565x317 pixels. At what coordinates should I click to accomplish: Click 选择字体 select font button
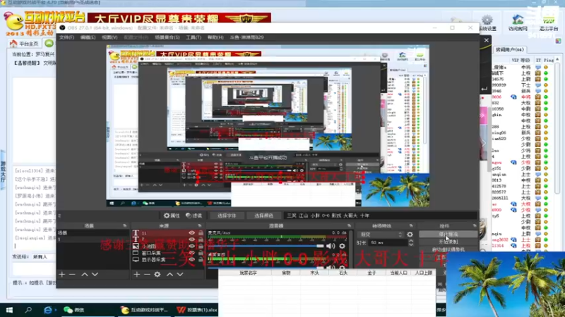[227, 216]
